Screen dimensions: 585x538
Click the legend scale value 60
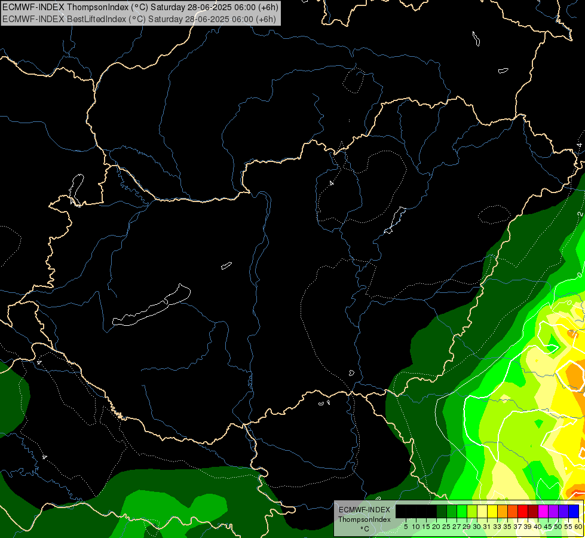(578, 527)
